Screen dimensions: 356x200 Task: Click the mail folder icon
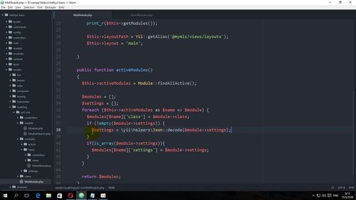(10, 43)
